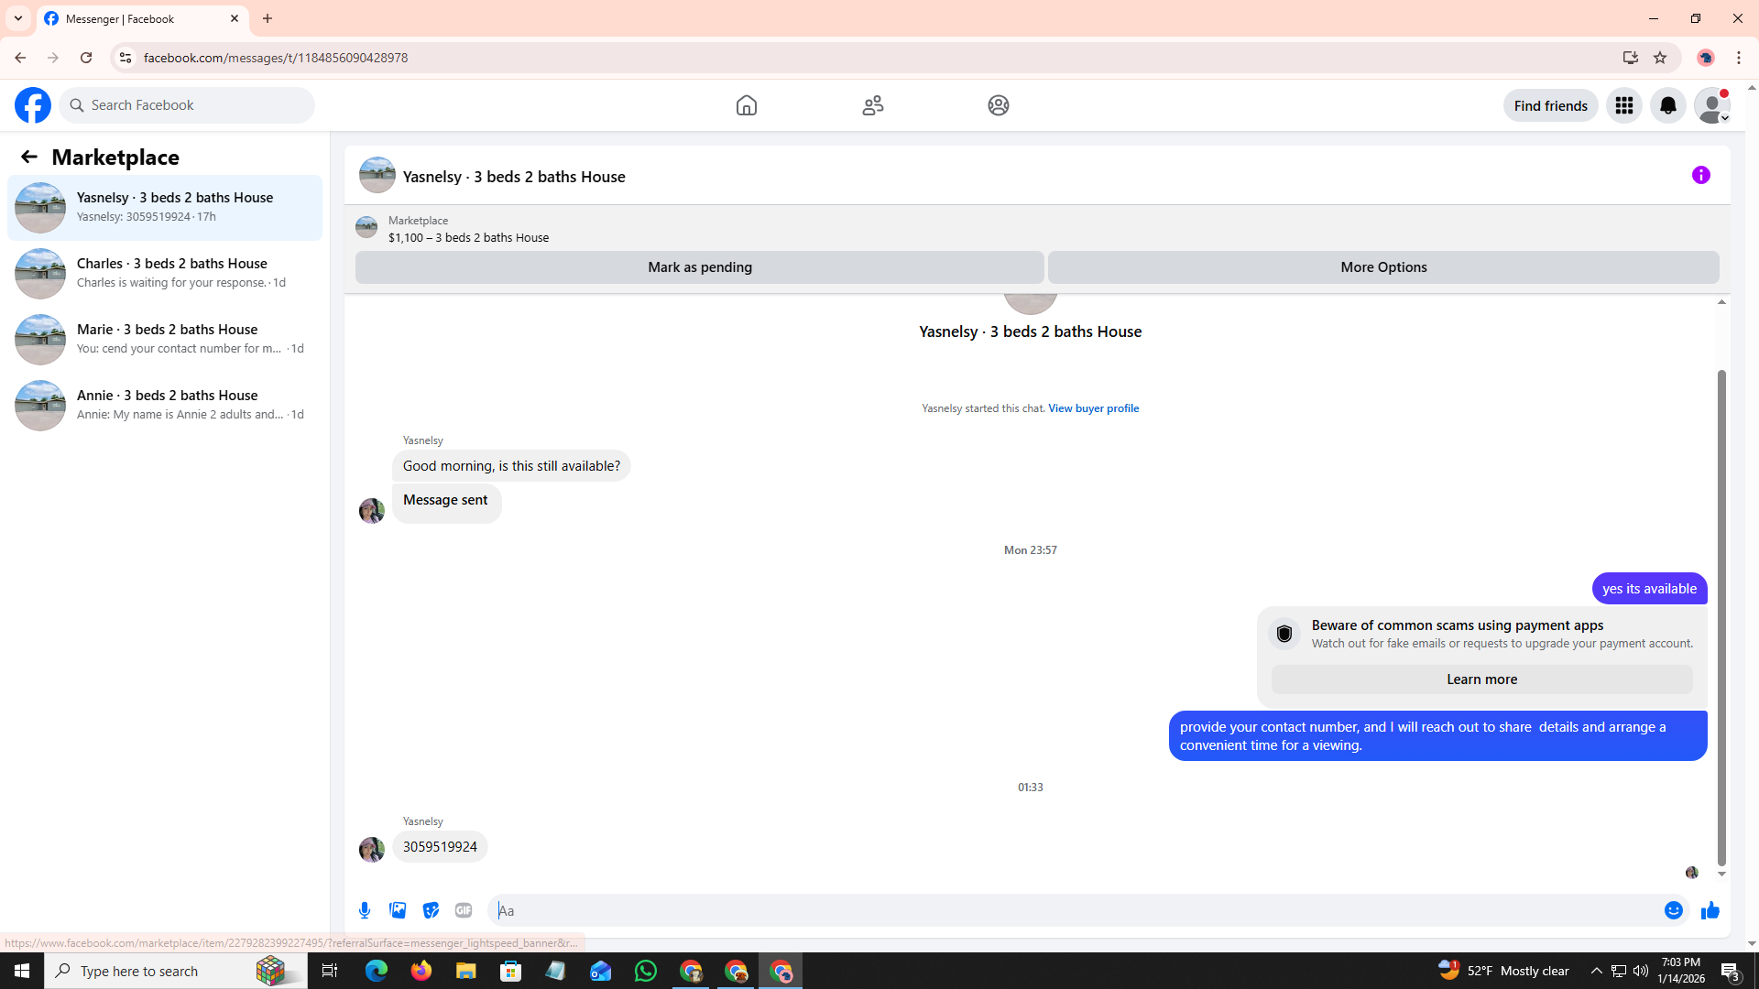Open the sticker picker icon
The height and width of the screenshot is (989, 1759).
(x=431, y=910)
